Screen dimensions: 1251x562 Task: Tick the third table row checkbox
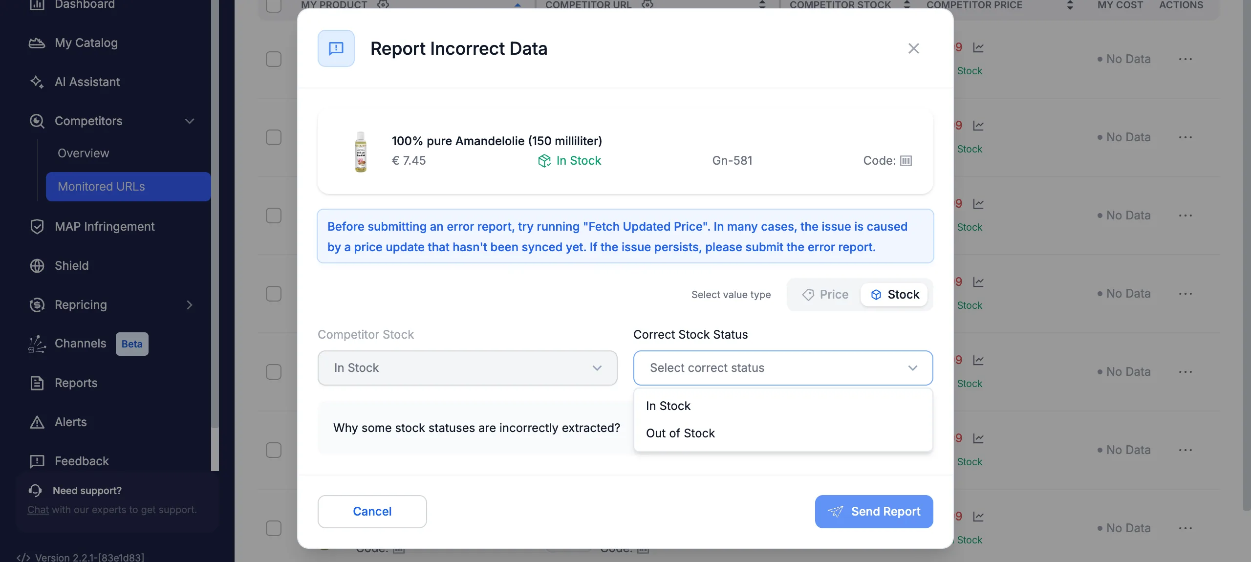pos(274,216)
